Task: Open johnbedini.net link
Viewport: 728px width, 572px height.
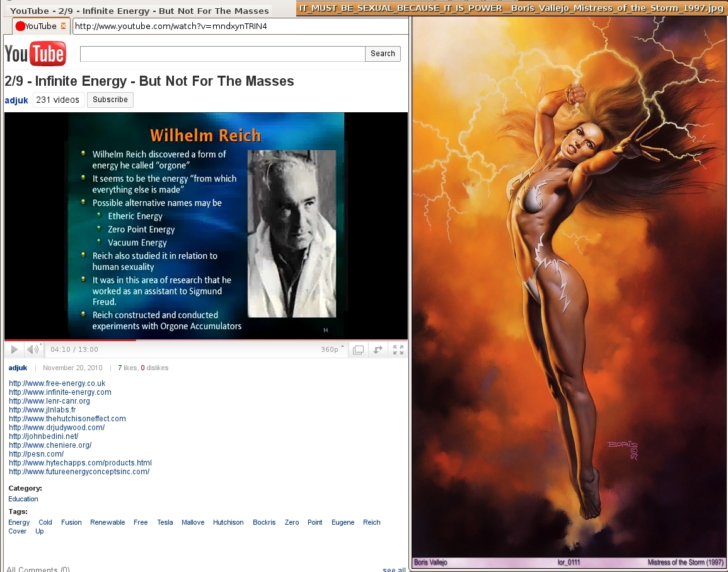Action: pyautogui.click(x=43, y=436)
